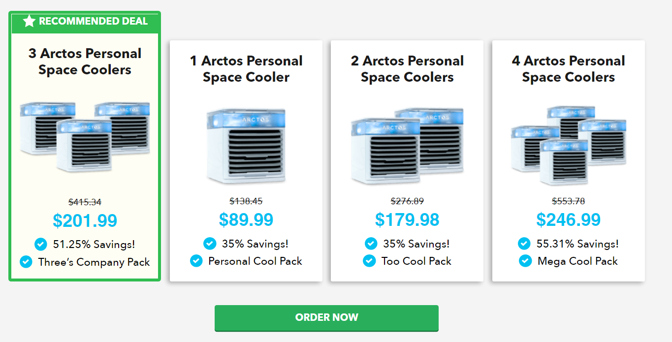Select the checkmark beside 35% Savings on single cooler
The width and height of the screenshot is (672, 342).
click(210, 243)
